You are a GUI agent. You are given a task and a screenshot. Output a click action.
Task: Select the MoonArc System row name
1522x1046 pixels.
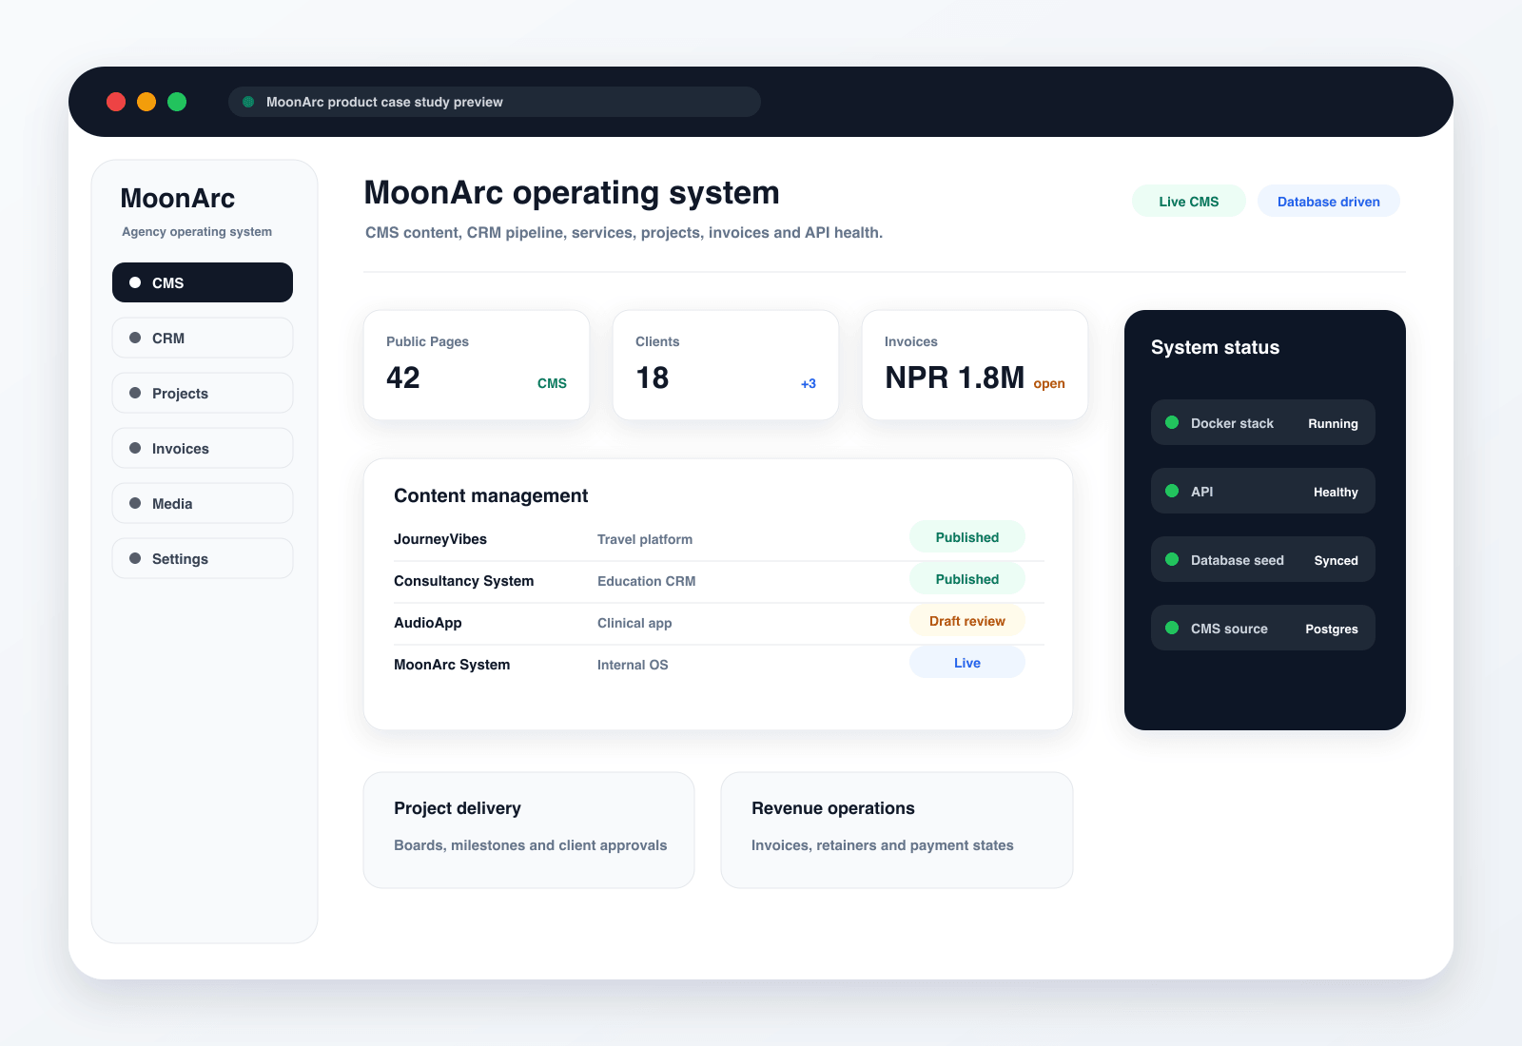[x=452, y=665]
